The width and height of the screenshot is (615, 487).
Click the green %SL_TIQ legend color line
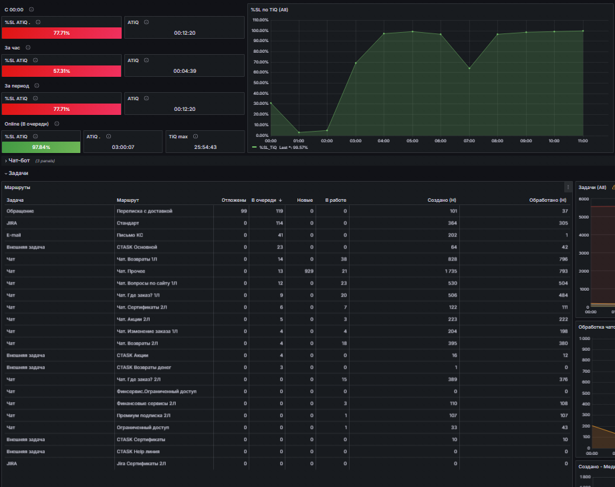[254, 148]
